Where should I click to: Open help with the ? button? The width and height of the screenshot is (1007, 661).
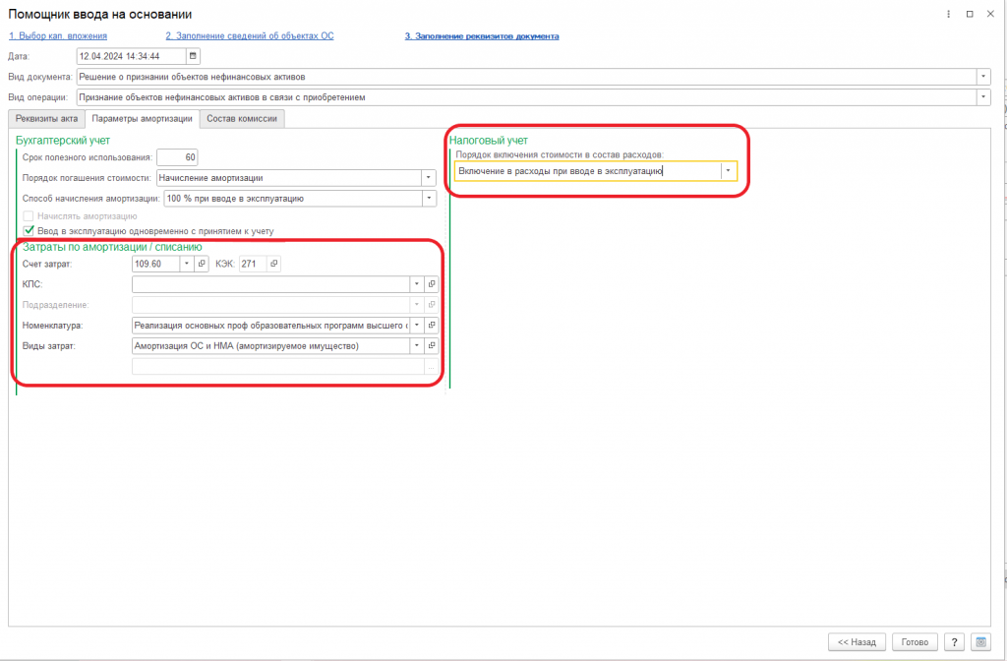(954, 641)
